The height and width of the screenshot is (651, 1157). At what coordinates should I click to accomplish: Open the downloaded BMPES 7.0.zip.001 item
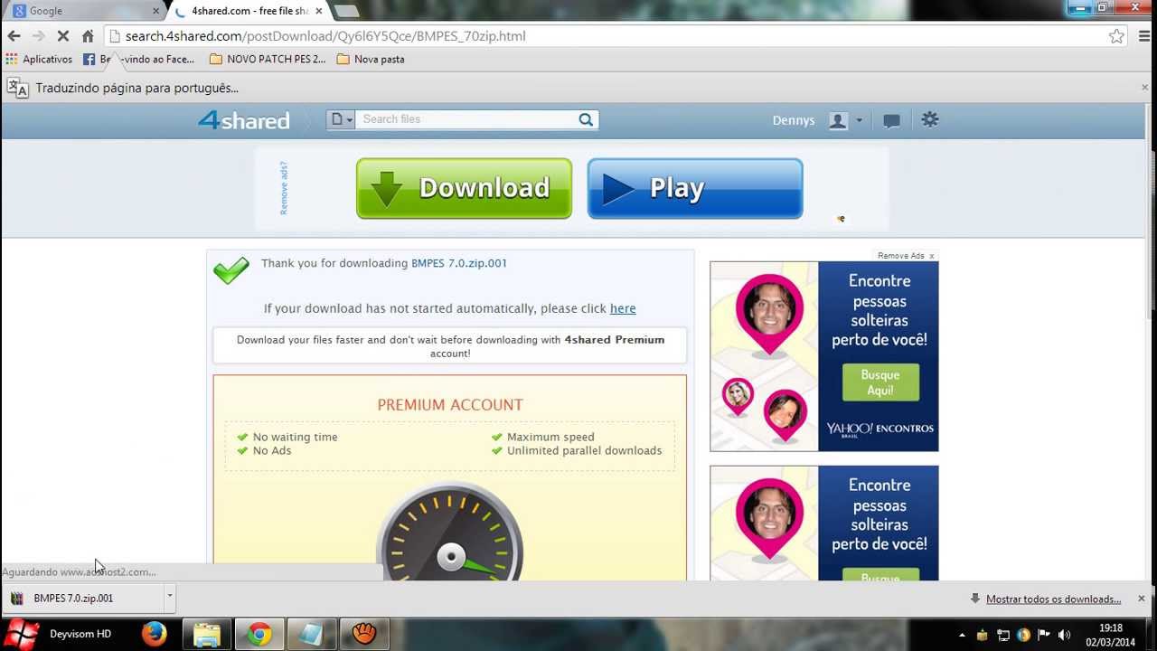pos(83,598)
